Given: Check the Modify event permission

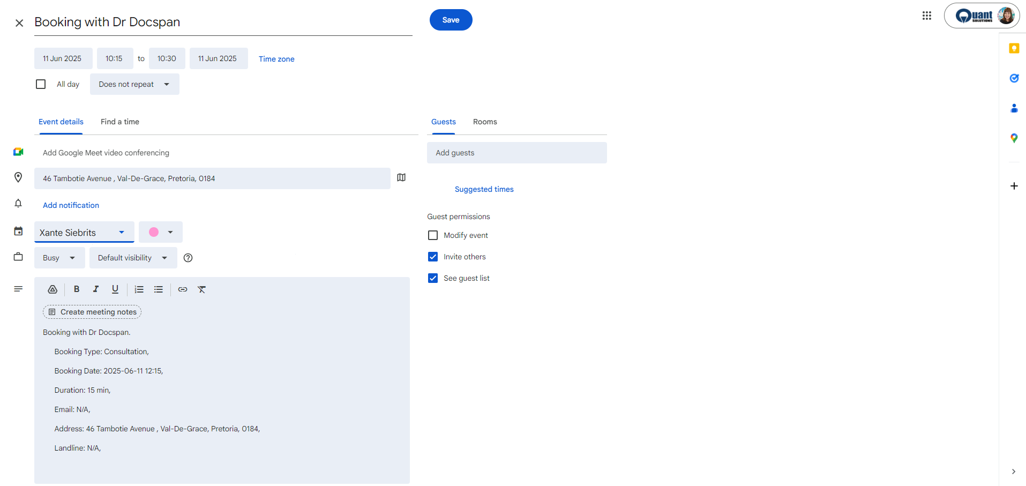Looking at the screenshot, I should tap(433, 235).
